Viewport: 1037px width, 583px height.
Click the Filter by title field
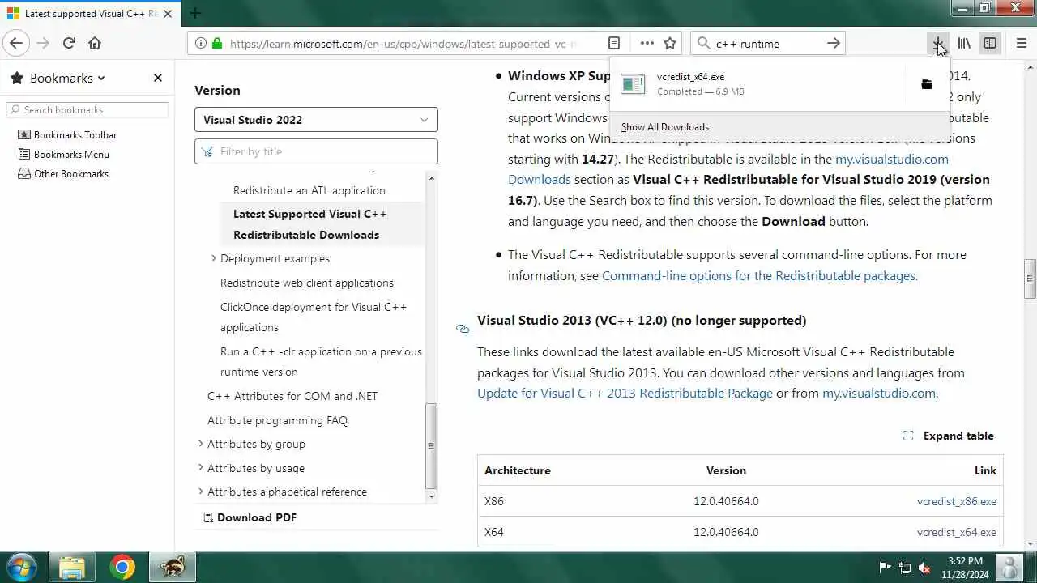(316, 151)
